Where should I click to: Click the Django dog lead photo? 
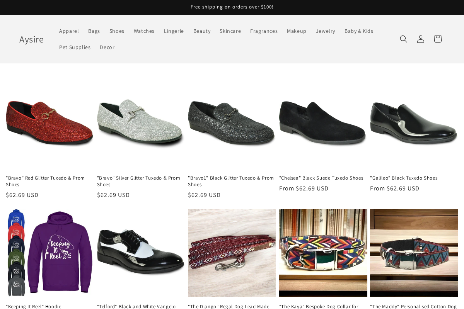click(232, 253)
